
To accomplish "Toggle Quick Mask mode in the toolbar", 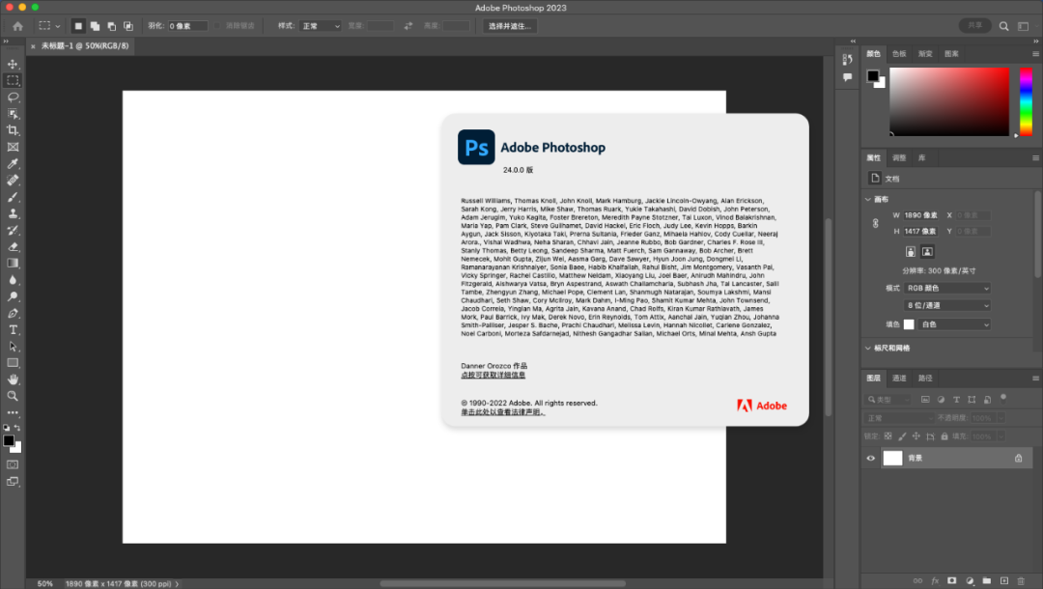I will tap(13, 464).
